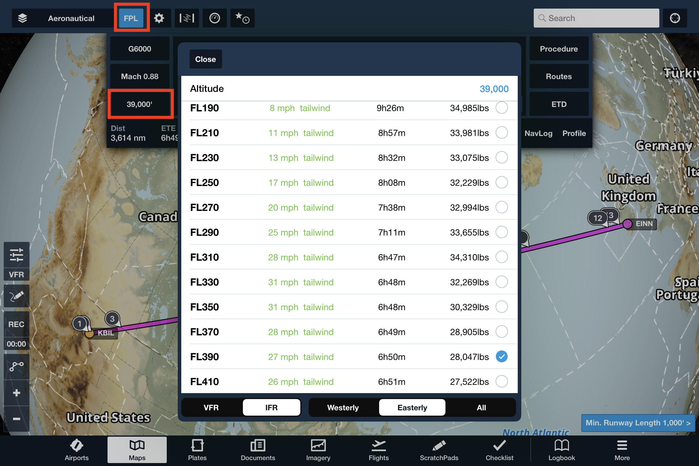Open the Imagery tab
699x466 pixels.
pos(318,450)
